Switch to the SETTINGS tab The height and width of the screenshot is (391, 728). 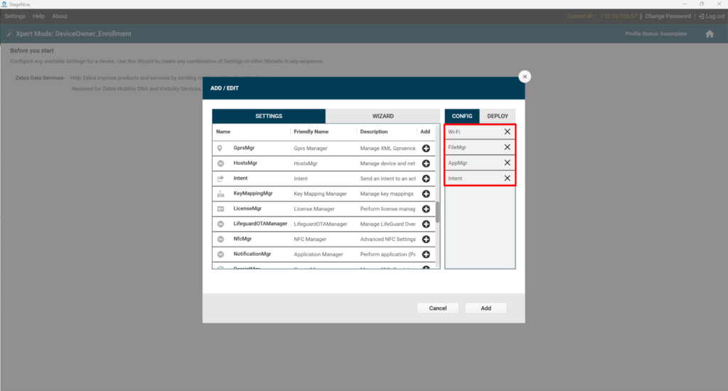point(269,116)
